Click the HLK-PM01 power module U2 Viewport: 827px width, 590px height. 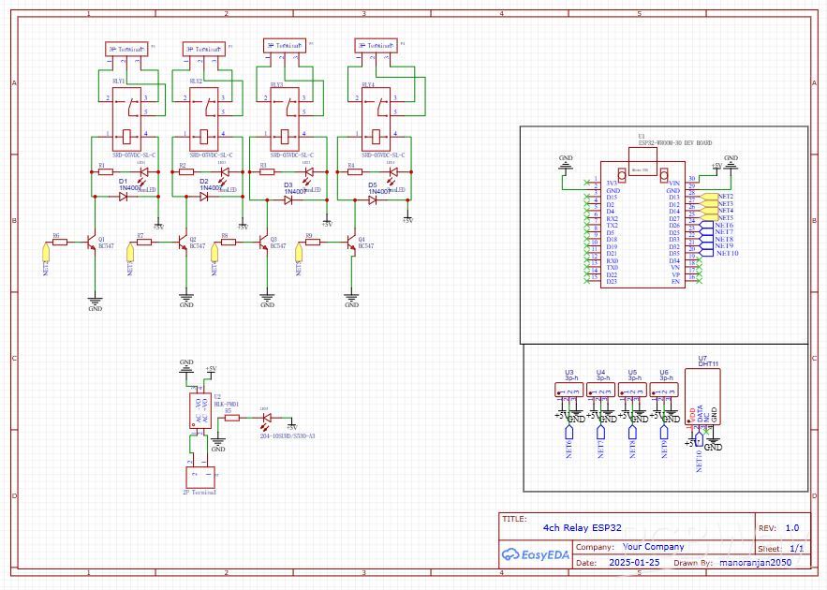199,410
